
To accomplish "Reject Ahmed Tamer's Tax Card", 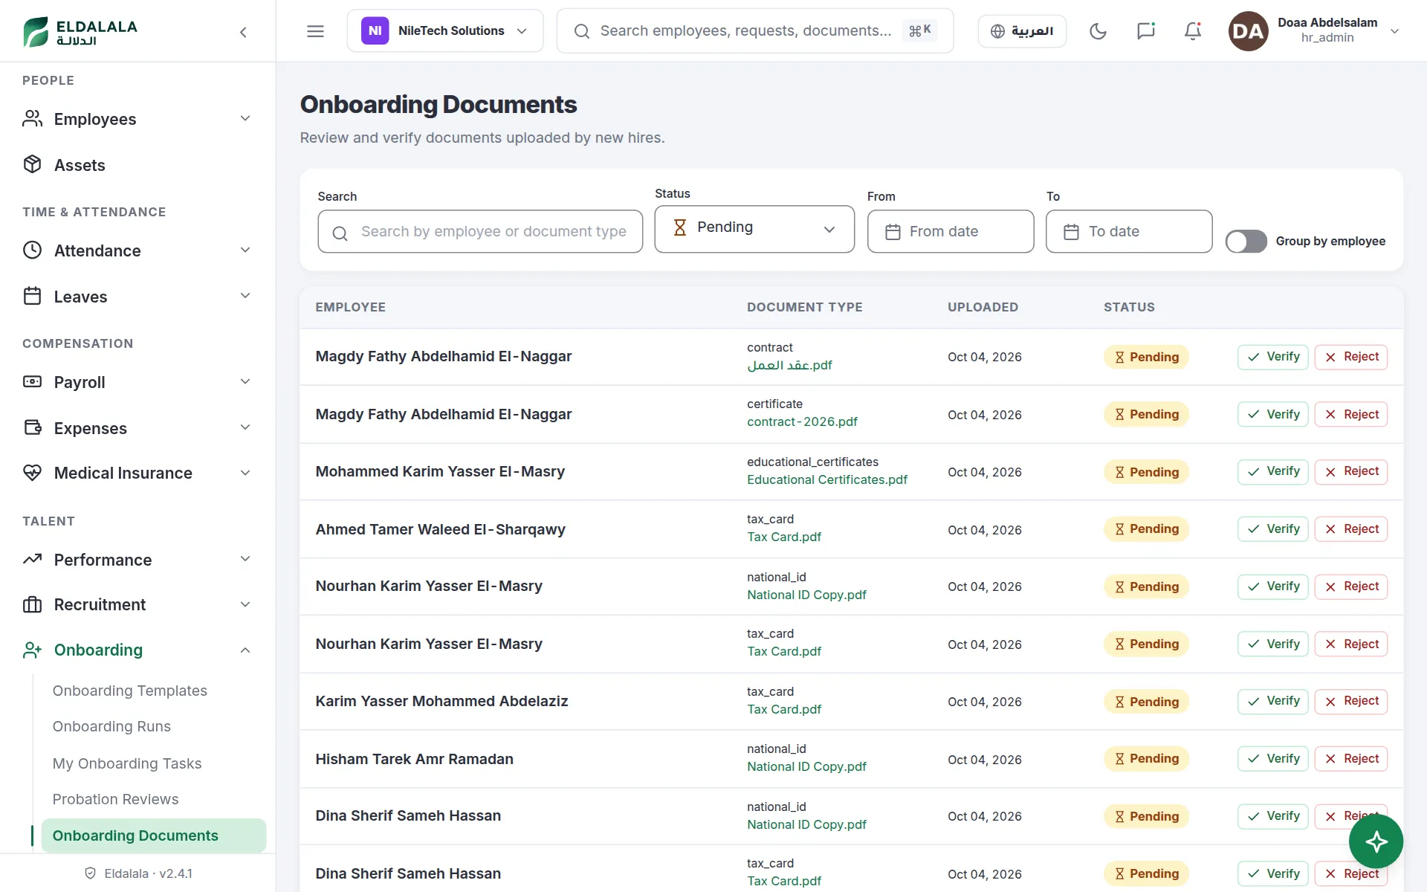I will (1350, 529).
